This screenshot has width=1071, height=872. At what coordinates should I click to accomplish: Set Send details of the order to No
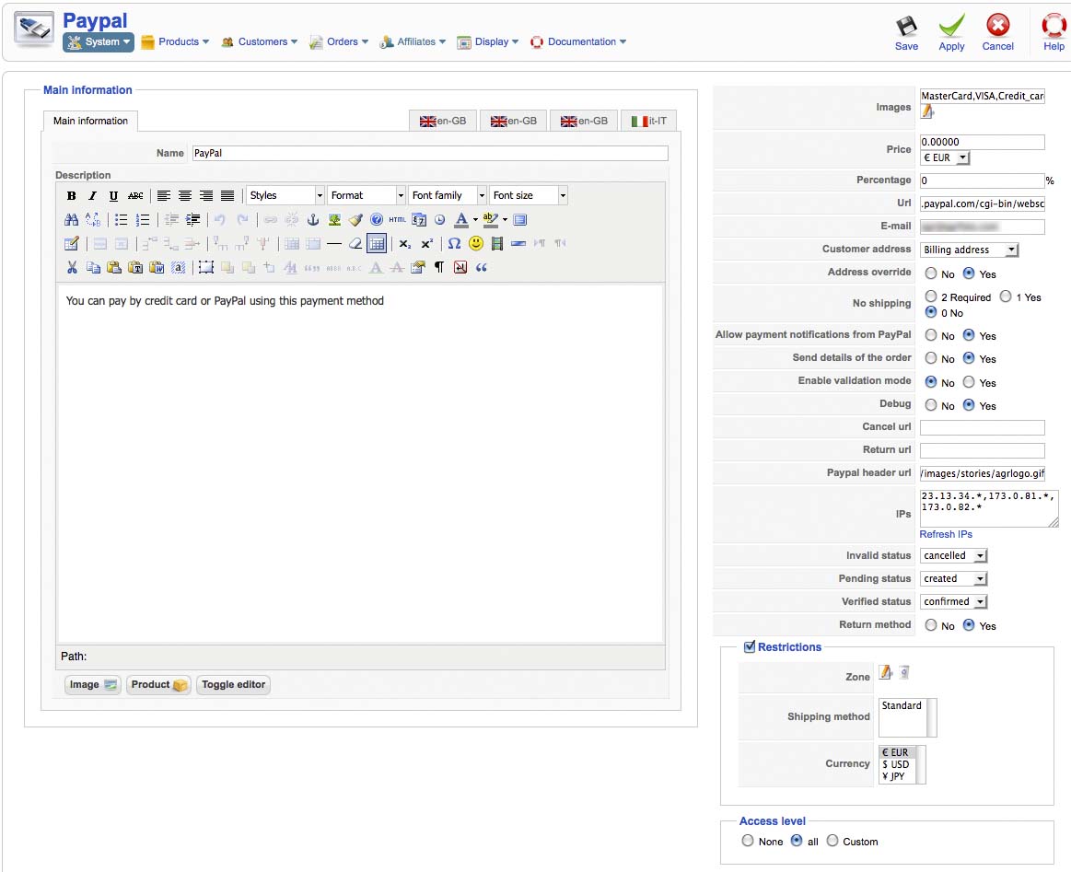pyautogui.click(x=930, y=358)
